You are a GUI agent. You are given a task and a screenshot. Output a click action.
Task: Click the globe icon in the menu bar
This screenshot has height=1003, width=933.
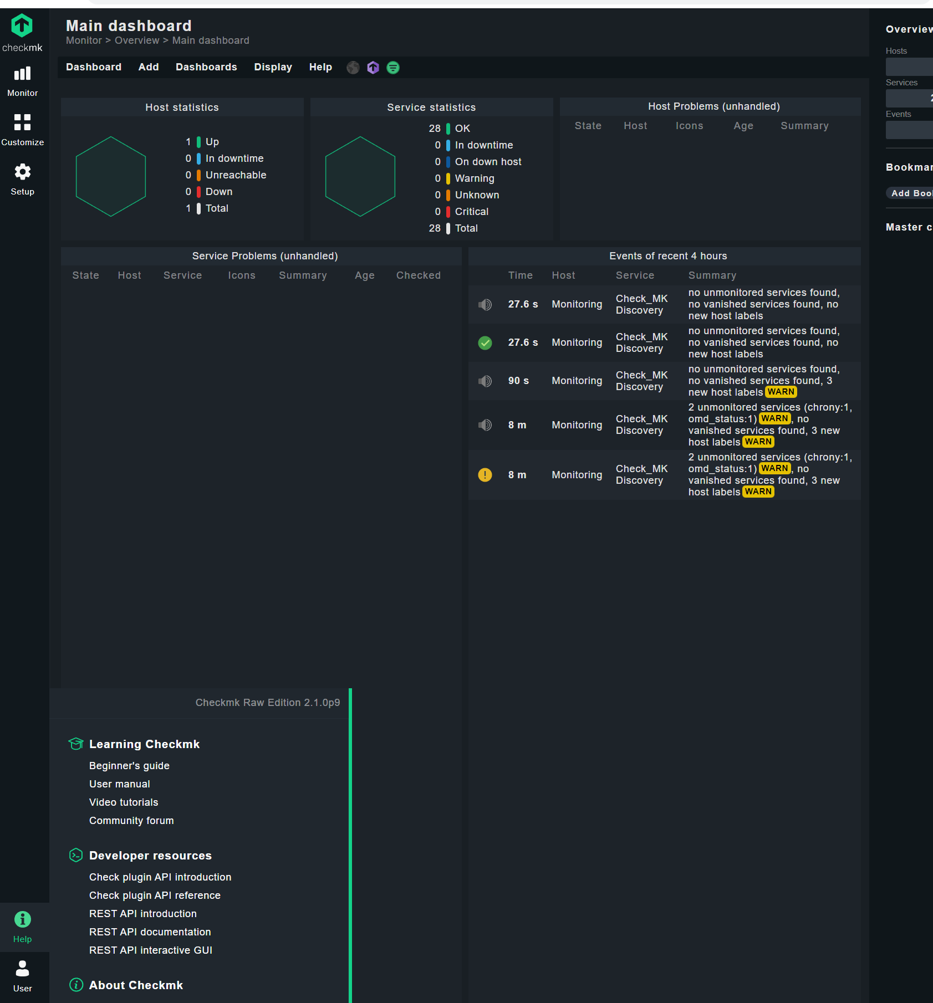pos(353,67)
